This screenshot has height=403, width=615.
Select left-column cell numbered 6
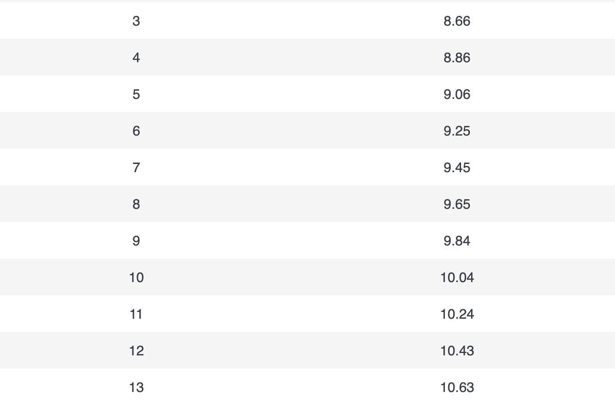click(x=136, y=131)
